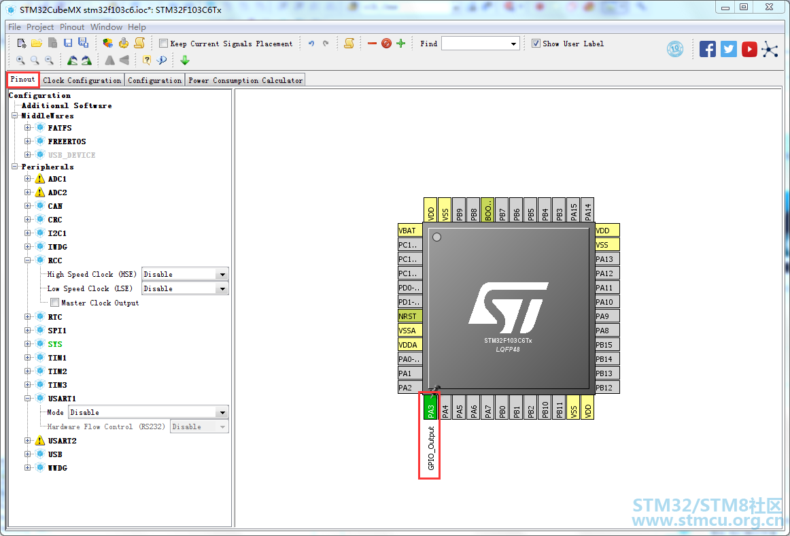Open the File menu
Viewport: 790px width, 536px height.
14,27
